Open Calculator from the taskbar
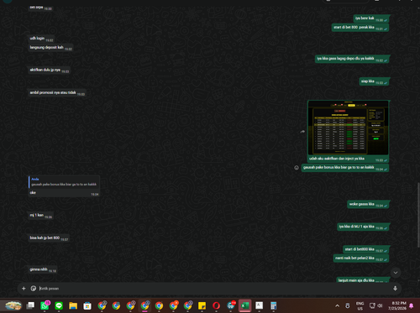This screenshot has width=420, height=313. pyautogui.click(x=274, y=305)
